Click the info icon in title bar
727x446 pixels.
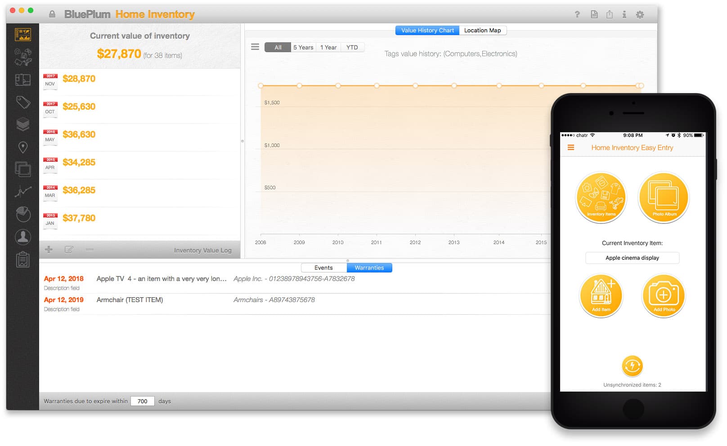624,14
